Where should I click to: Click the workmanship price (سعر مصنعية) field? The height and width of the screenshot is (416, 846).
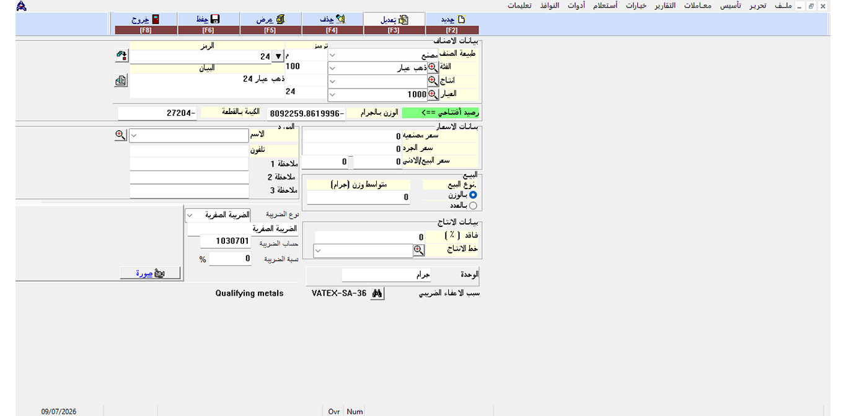point(352,136)
